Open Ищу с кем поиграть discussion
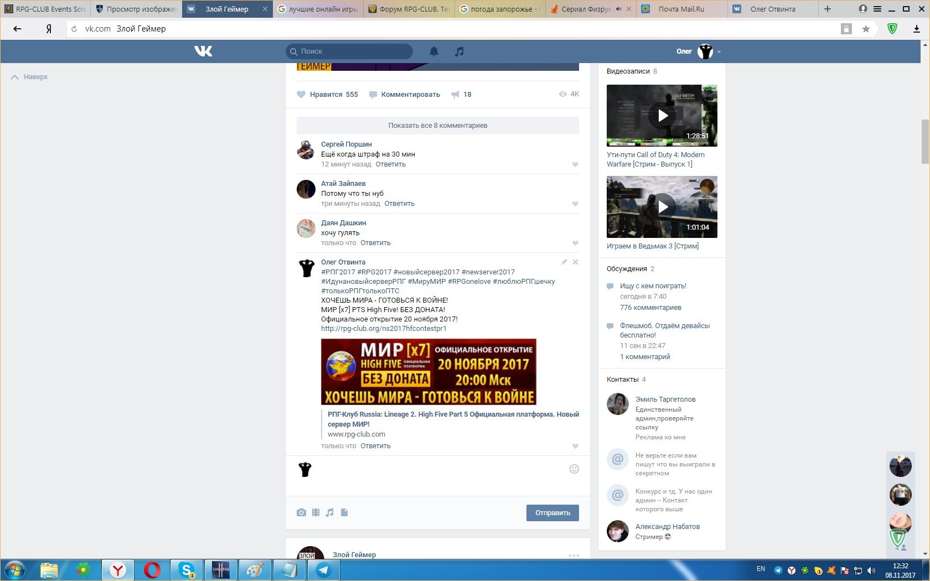 pos(653,286)
